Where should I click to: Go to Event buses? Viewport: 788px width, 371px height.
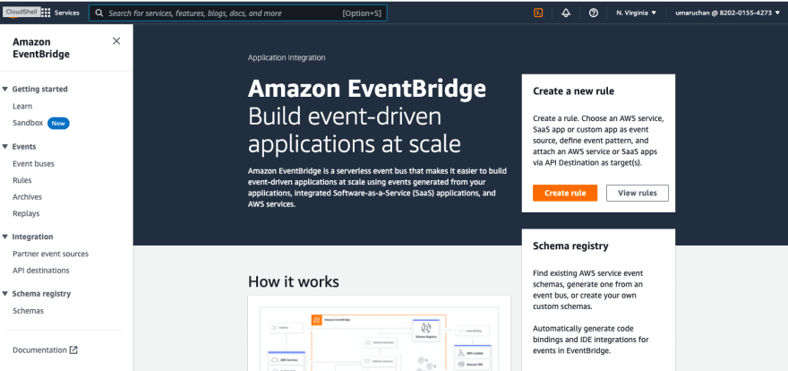pyautogui.click(x=33, y=163)
